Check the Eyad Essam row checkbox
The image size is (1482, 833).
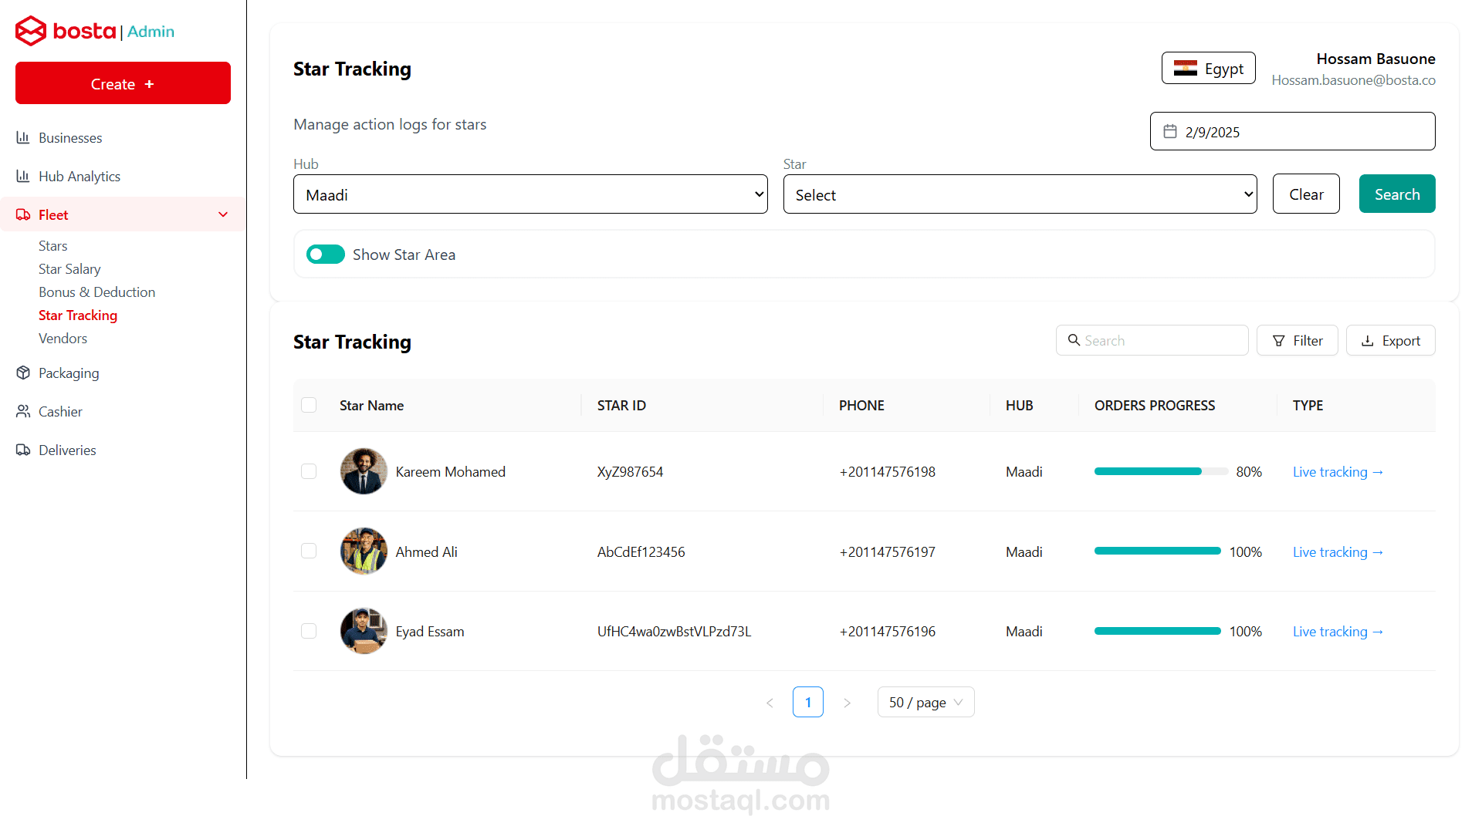coord(309,631)
